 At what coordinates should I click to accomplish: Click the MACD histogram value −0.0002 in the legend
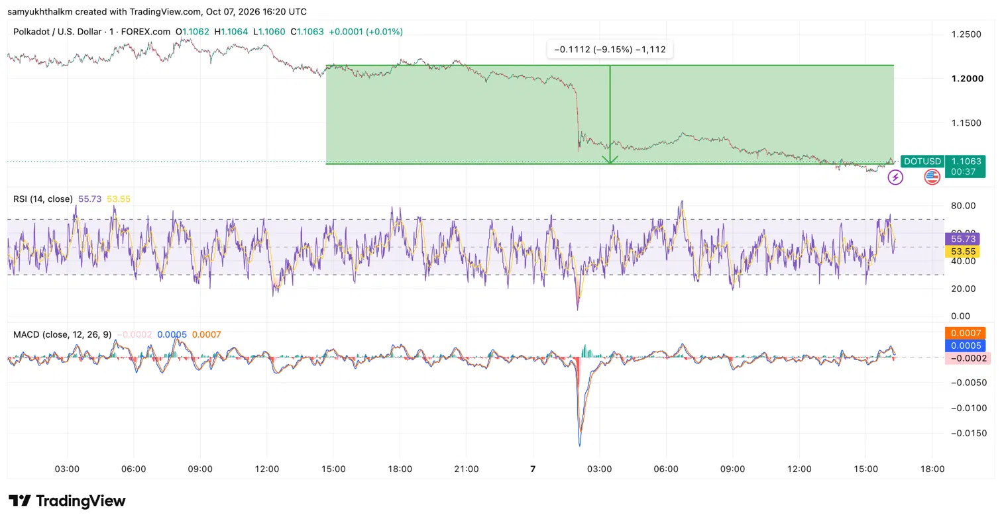[135, 334]
